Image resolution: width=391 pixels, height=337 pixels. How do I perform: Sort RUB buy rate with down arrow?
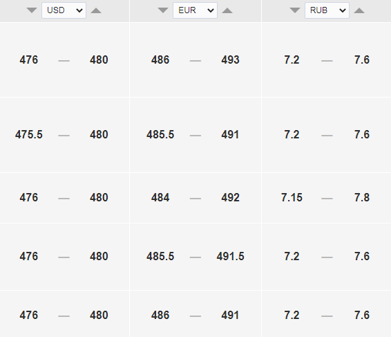(x=295, y=10)
